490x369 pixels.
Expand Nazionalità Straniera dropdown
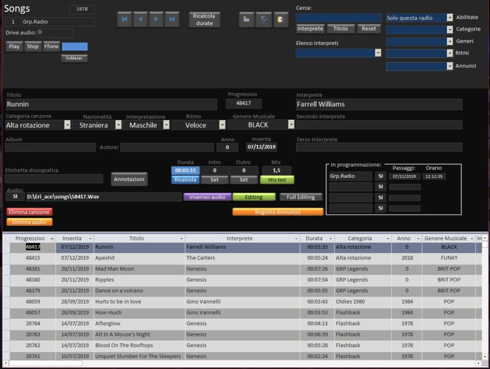pyautogui.click(x=119, y=125)
